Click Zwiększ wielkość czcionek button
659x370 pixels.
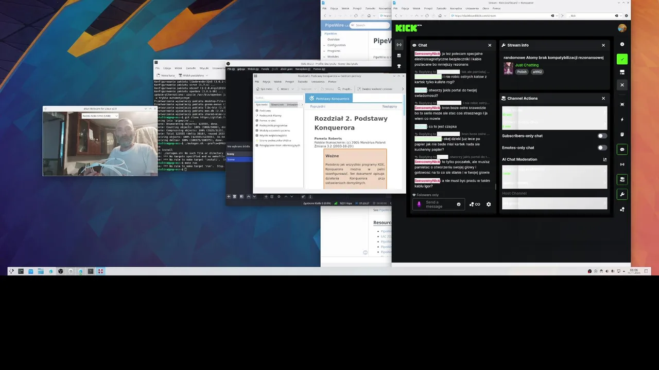coord(374,89)
